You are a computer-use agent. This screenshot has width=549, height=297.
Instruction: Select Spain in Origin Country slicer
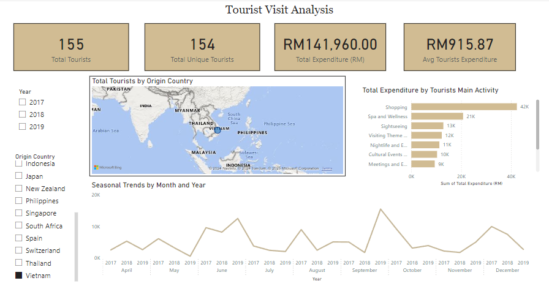tap(19, 238)
